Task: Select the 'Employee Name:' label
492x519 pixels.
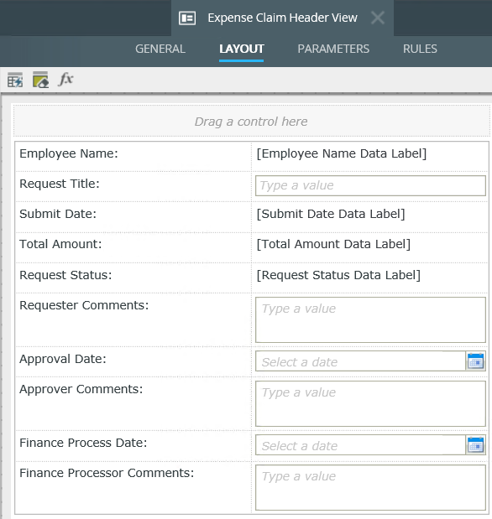Action: [x=69, y=153]
